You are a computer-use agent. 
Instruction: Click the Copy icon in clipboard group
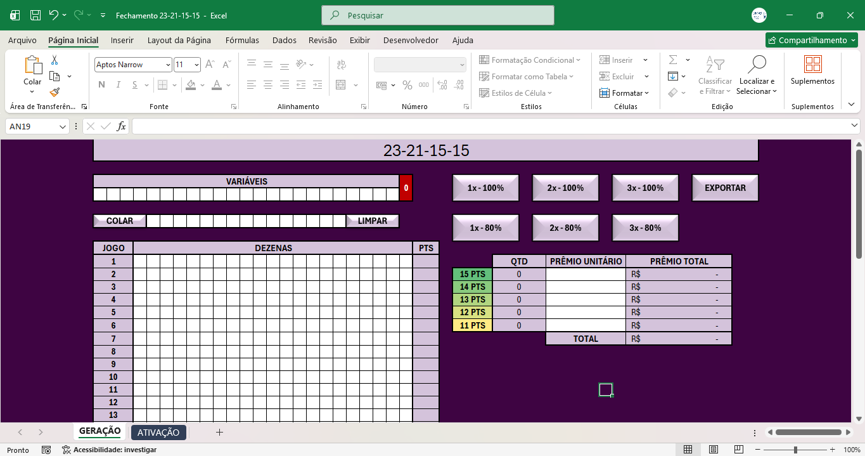coord(54,76)
